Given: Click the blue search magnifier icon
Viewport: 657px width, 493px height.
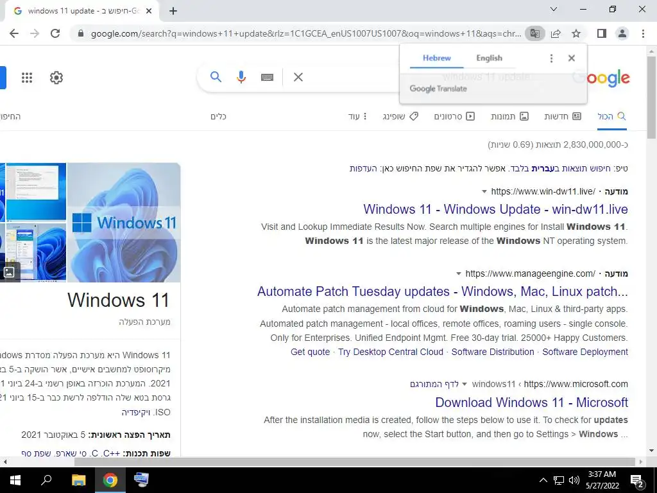Looking at the screenshot, I should [x=216, y=77].
